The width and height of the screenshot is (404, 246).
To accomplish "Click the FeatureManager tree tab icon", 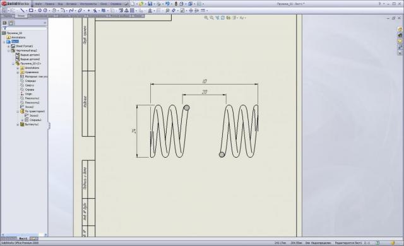I will coord(4,23).
